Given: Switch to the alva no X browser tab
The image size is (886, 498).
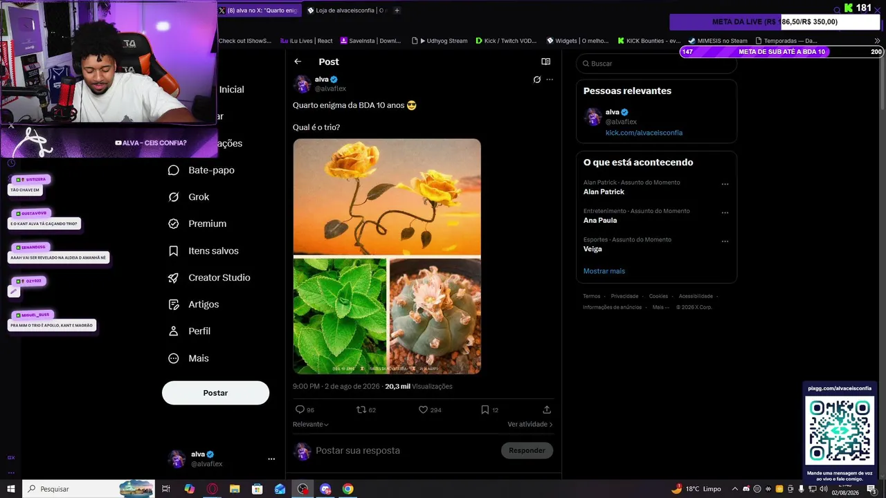Looking at the screenshot, I should [259, 10].
